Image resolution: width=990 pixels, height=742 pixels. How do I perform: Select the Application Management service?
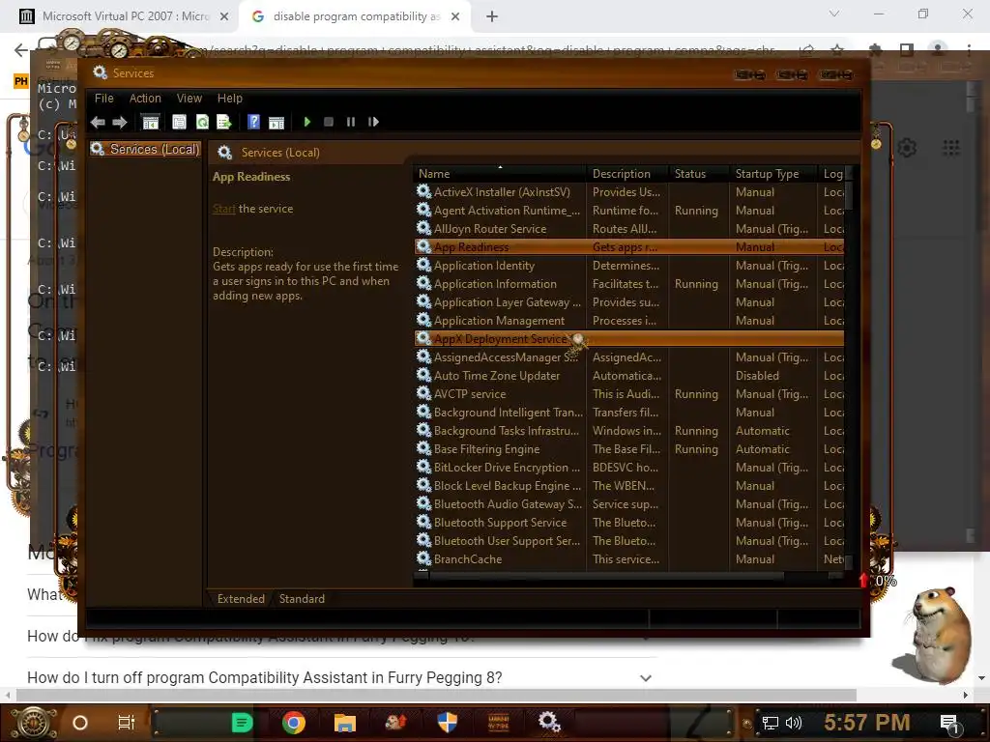tap(628, 320)
